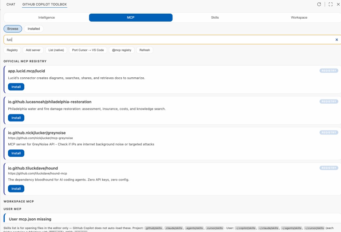This screenshot has height=232, width=341.
Task: Open the Registry tool
Action: click(x=12, y=50)
